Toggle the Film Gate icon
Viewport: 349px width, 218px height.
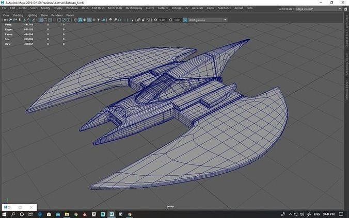point(45,20)
